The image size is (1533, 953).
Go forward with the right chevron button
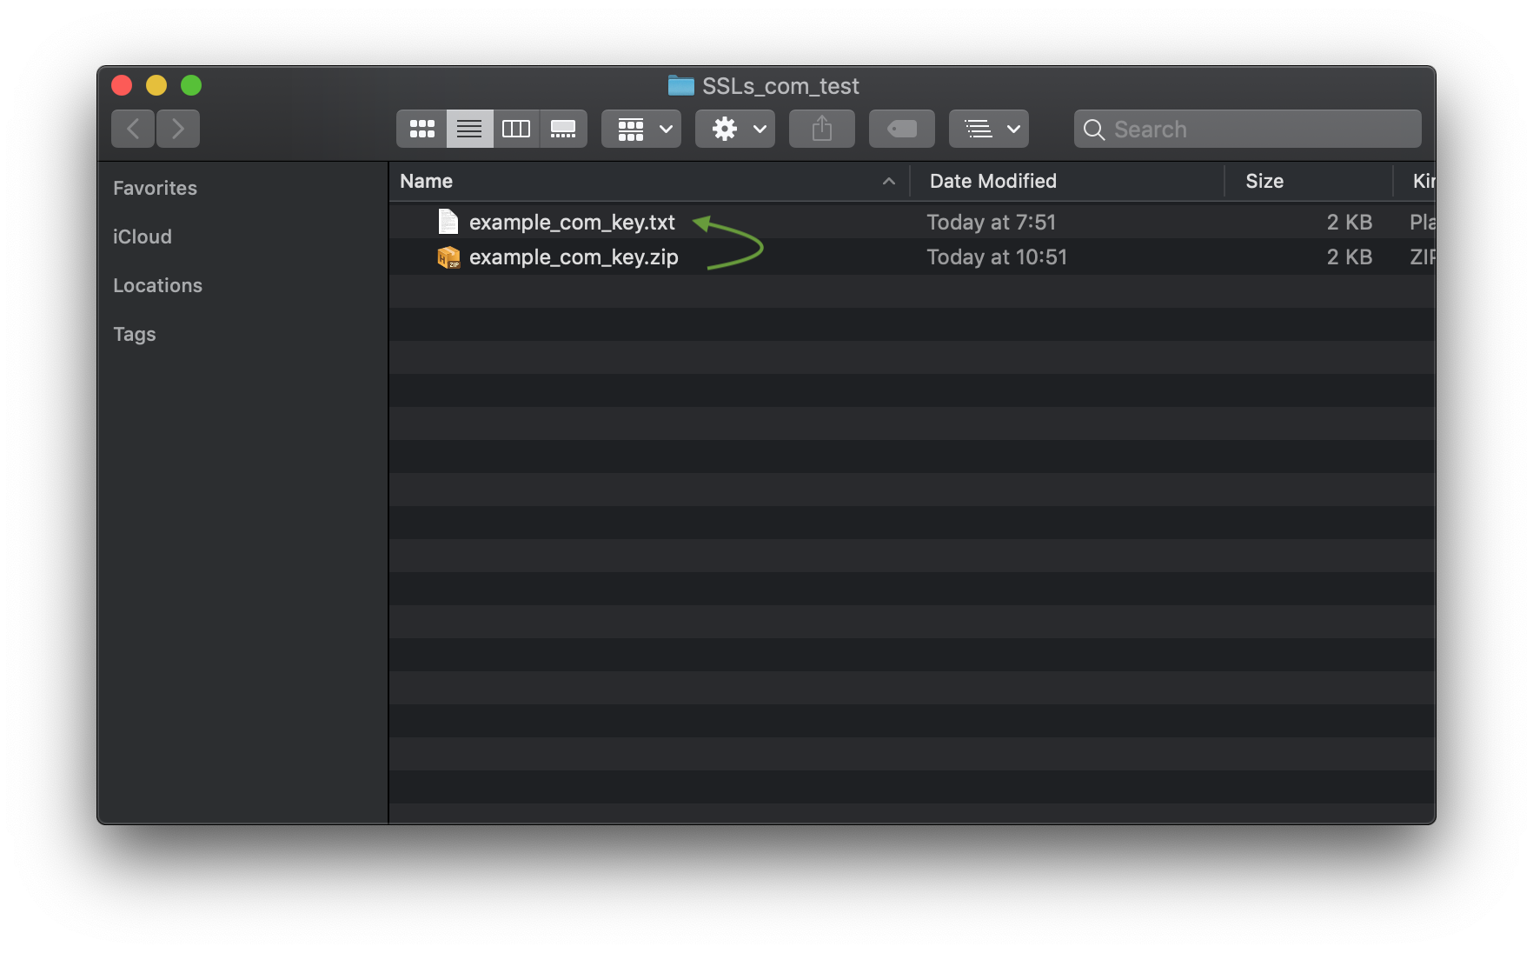(x=178, y=129)
